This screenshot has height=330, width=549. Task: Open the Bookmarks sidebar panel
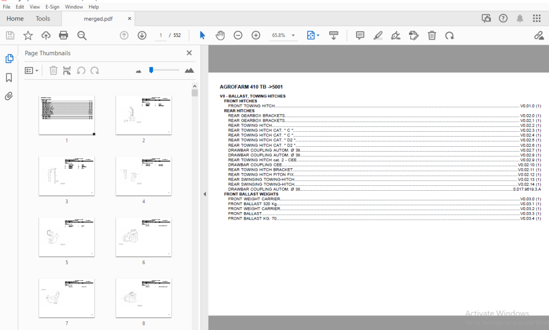click(9, 77)
